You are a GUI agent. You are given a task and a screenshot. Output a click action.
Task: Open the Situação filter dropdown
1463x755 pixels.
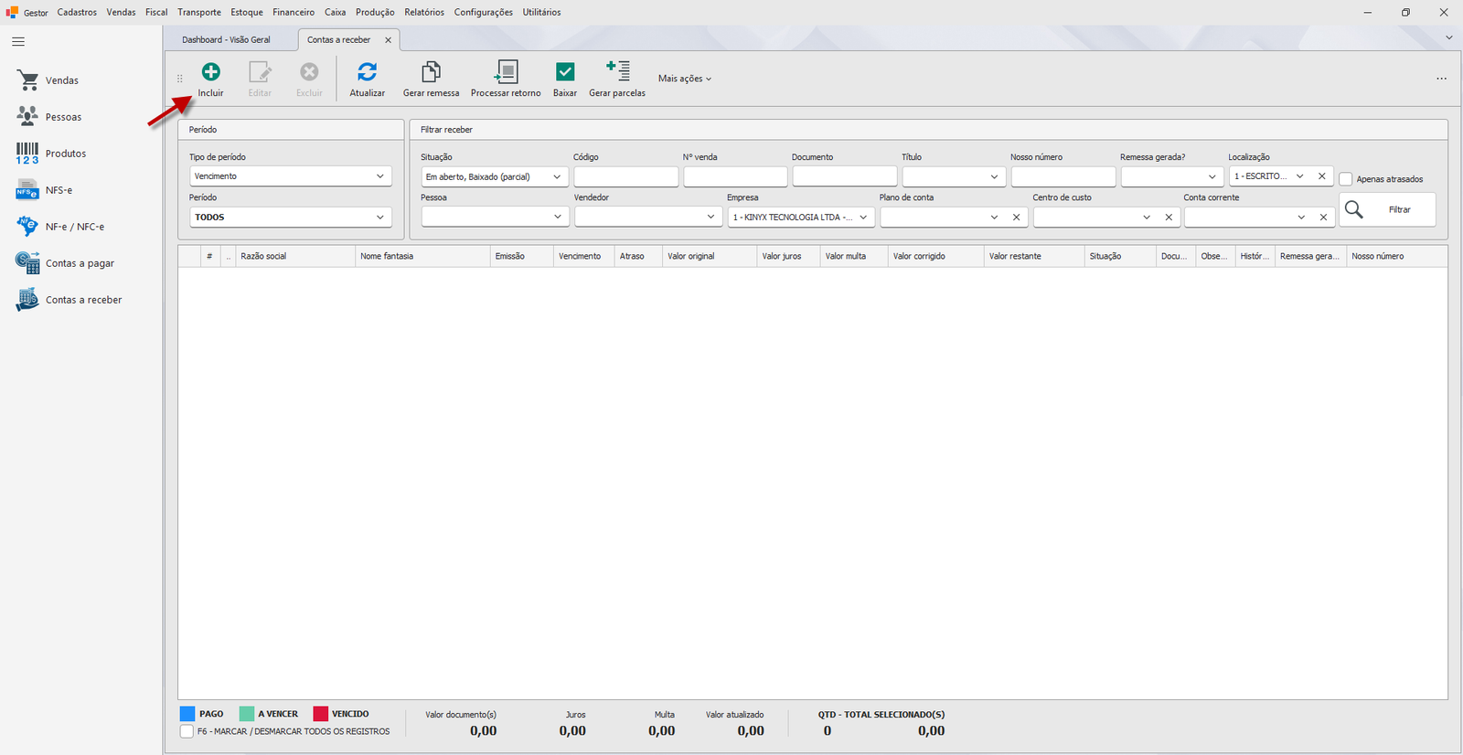pyautogui.click(x=495, y=176)
